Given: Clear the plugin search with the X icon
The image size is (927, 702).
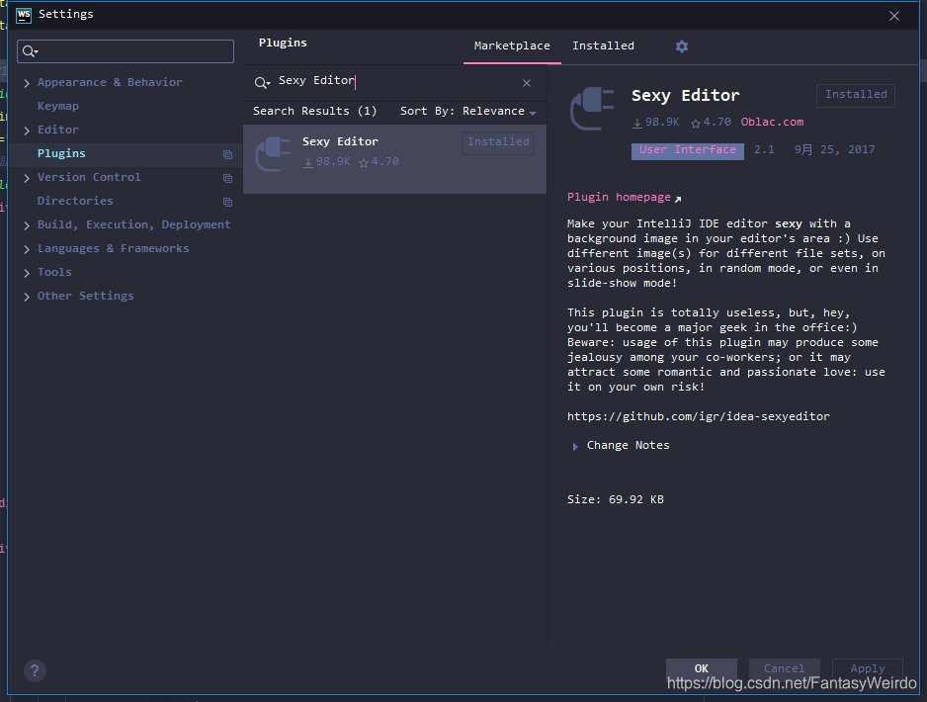Looking at the screenshot, I should point(526,83).
